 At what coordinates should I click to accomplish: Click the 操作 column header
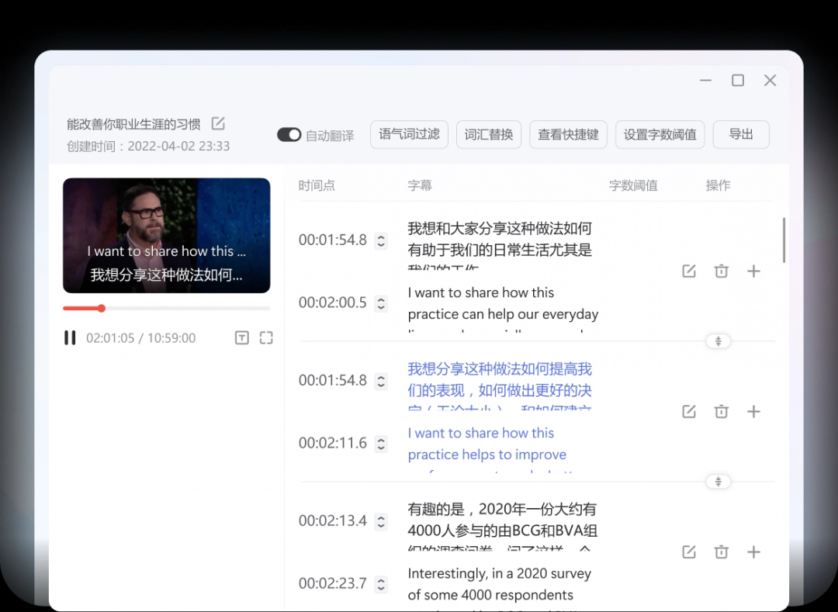click(718, 185)
